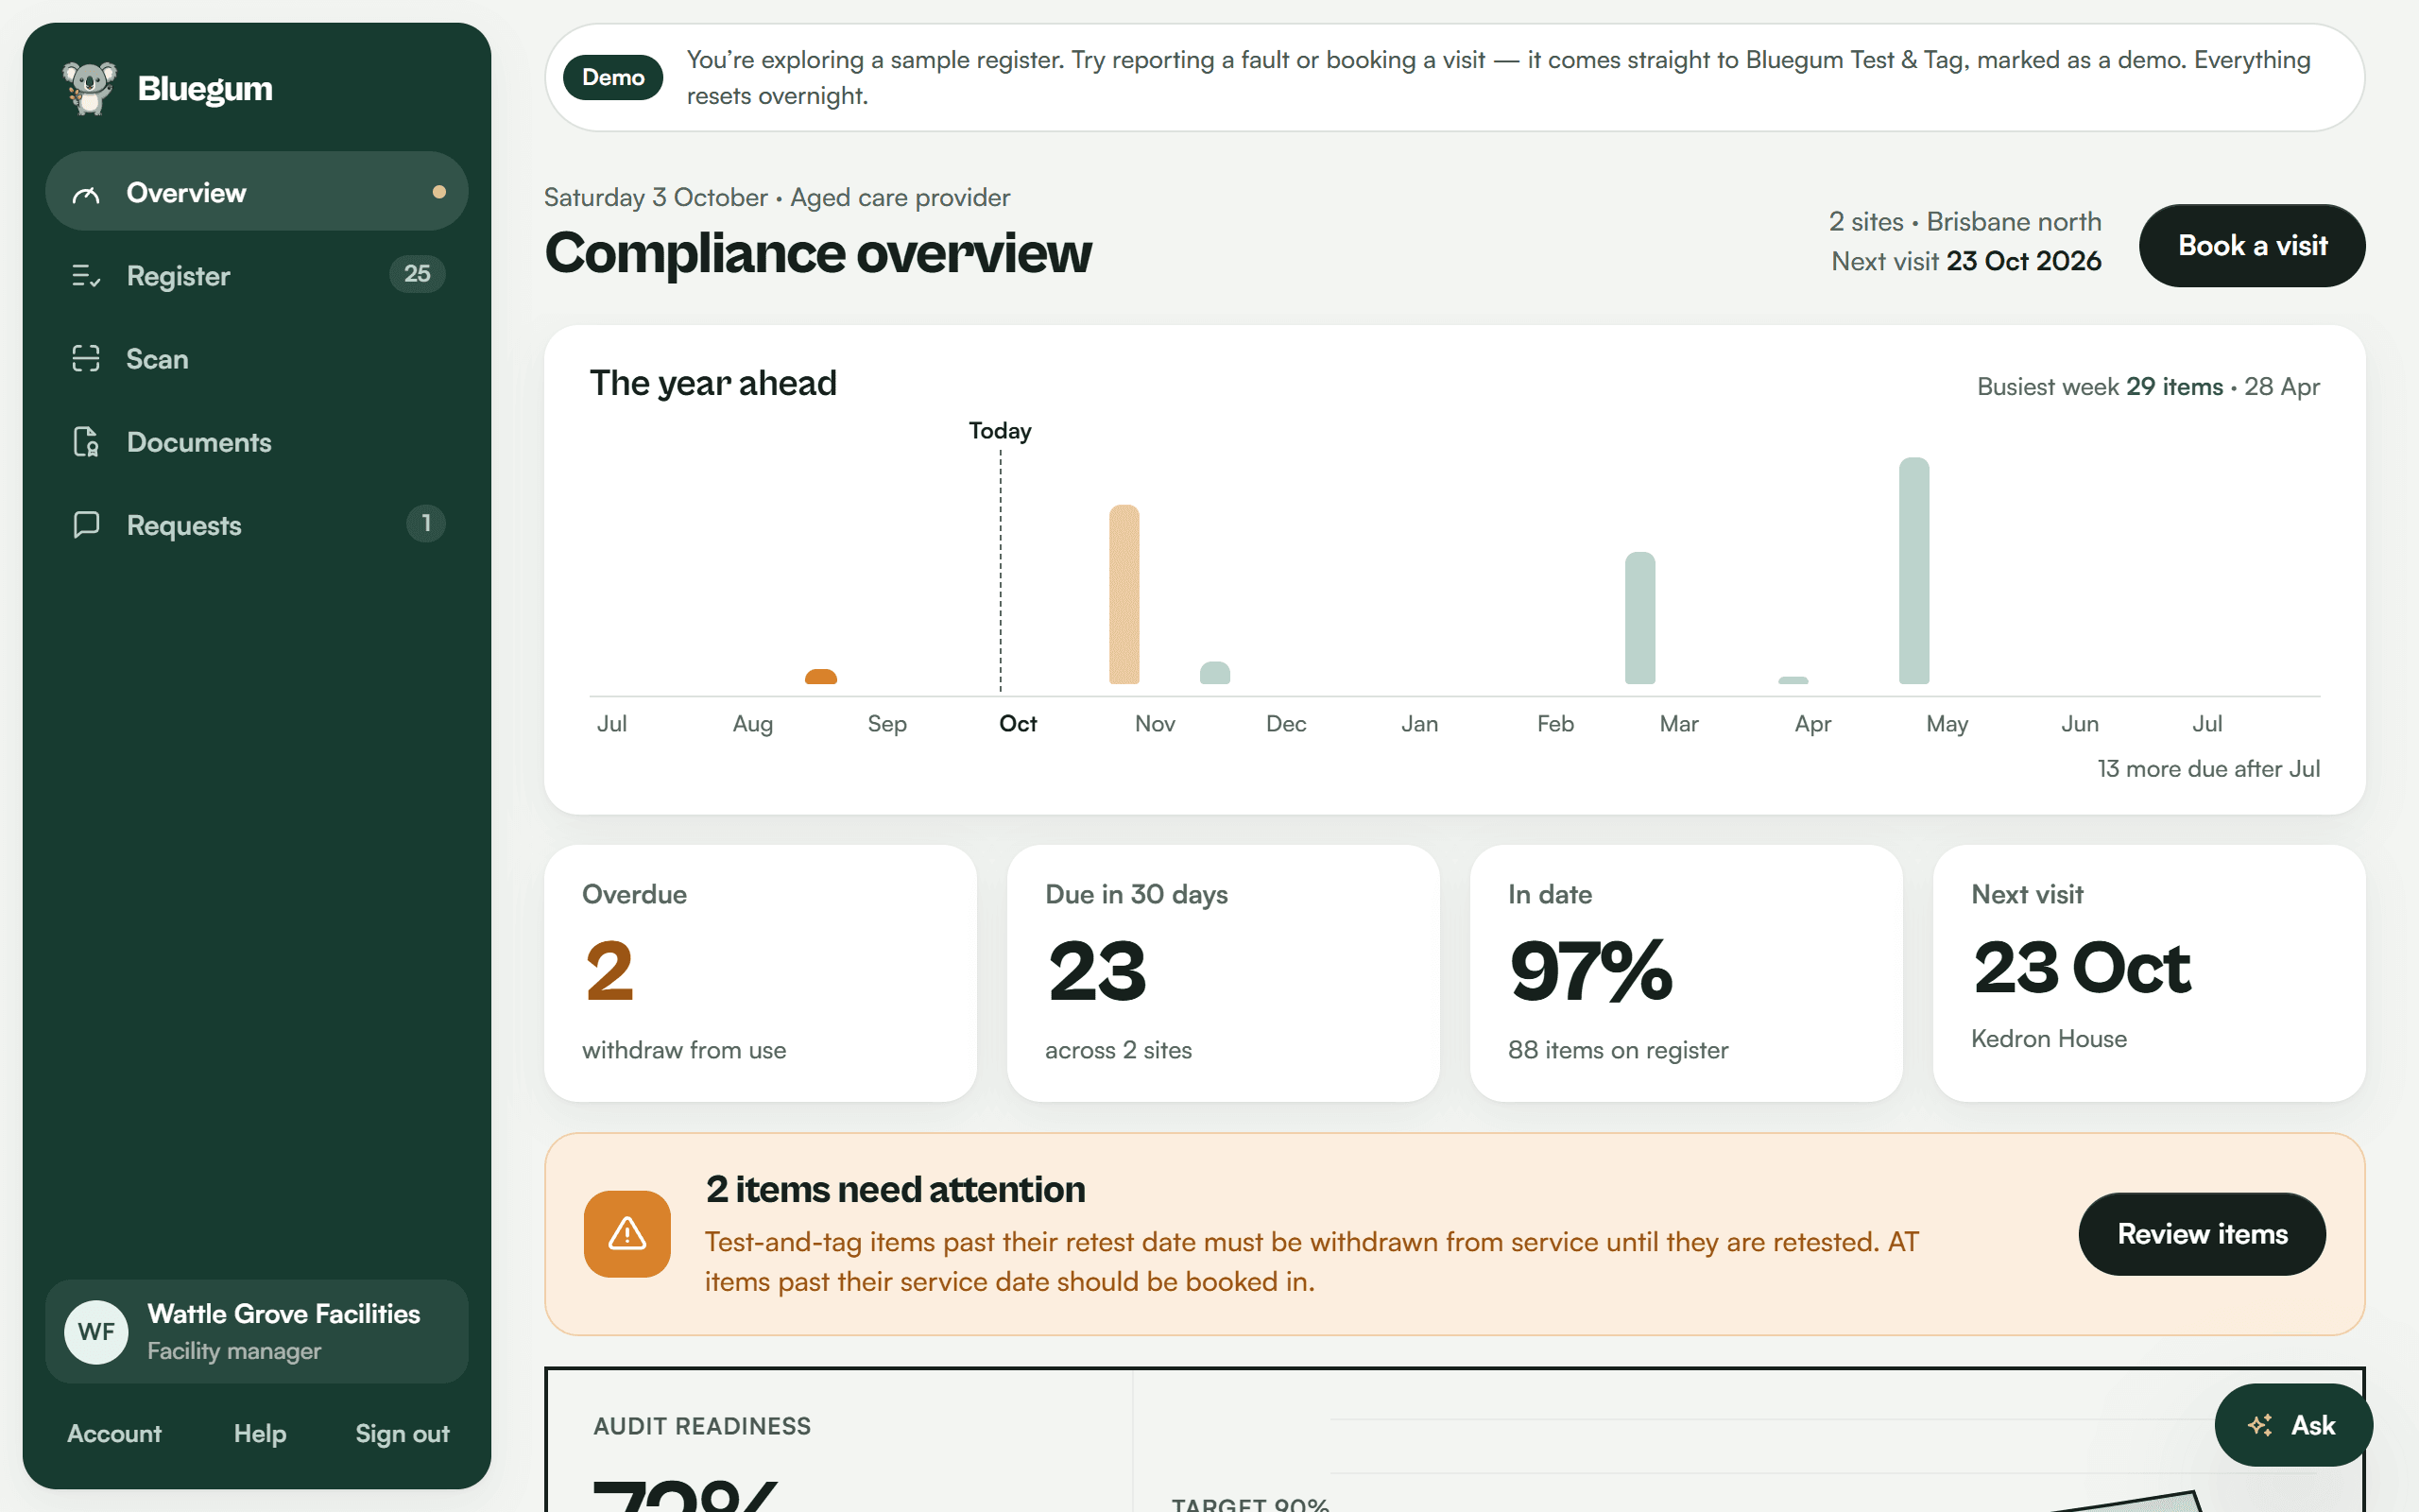Click the Scan barcode icon
The image size is (2419, 1512).
(x=86, y=359)
